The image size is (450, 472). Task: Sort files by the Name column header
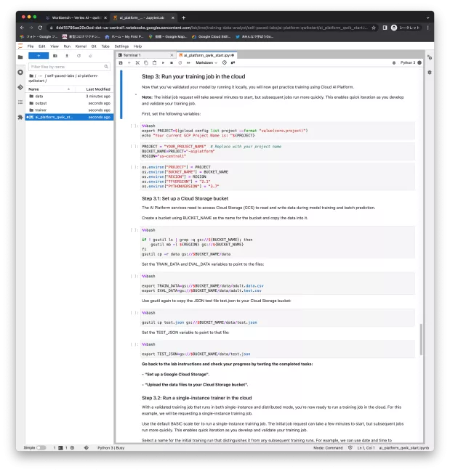(x=49, y=89)
